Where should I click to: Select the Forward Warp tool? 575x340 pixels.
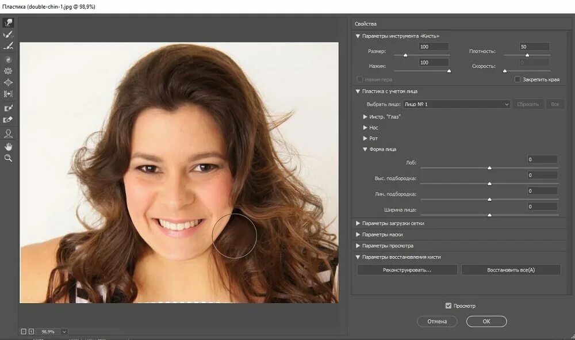pos(8,23)
